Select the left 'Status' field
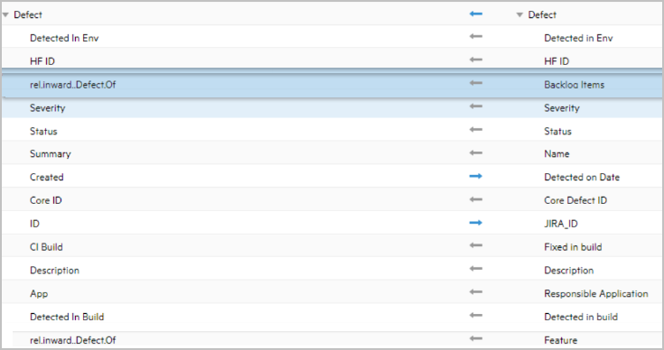664x350 pixels. (x=43, y=131)
